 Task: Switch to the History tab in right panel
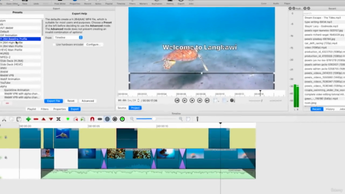(330, 109)
